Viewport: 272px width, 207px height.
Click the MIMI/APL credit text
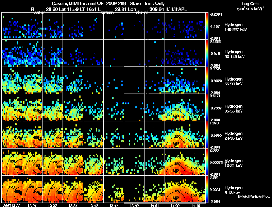coord(176,10)
